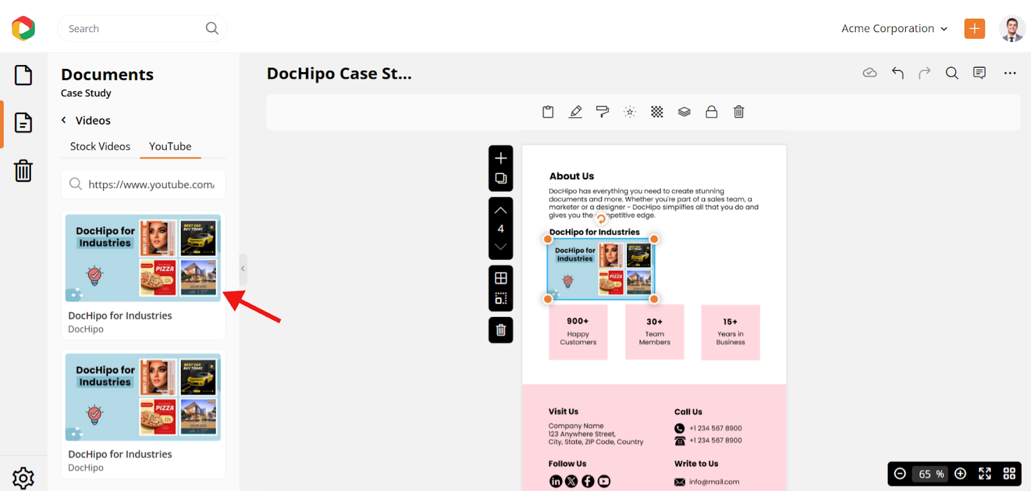This screenshot has width=1031, height=491.
Task: Click the info@mail.com text
Action: click(714, 482)
